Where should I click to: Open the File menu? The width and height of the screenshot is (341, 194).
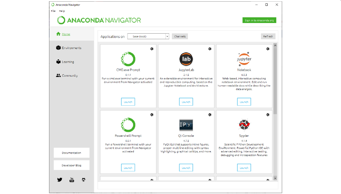(x=53, y=11)
